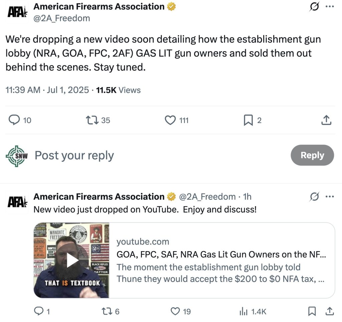Open Grok analysis on the original post
This screenshot has height=322, width=342.
click(x=314, y=7)
